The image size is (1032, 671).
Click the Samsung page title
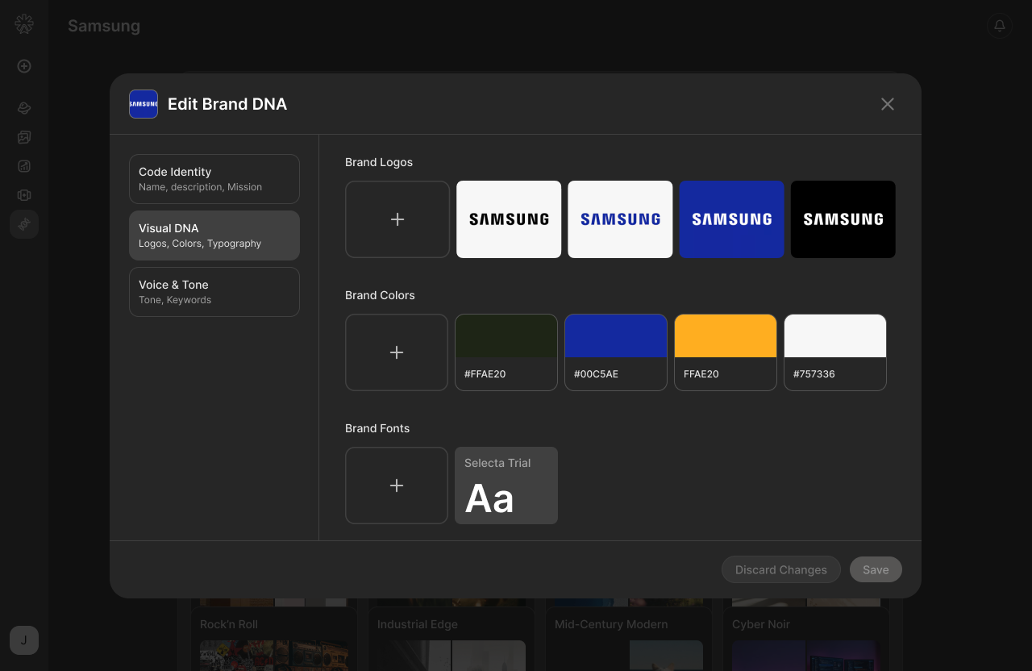[x=104, y=26]
